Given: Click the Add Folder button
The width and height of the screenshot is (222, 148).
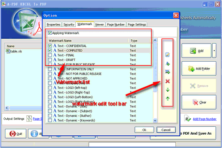Looking at the screenshot, I should point(199,69).
